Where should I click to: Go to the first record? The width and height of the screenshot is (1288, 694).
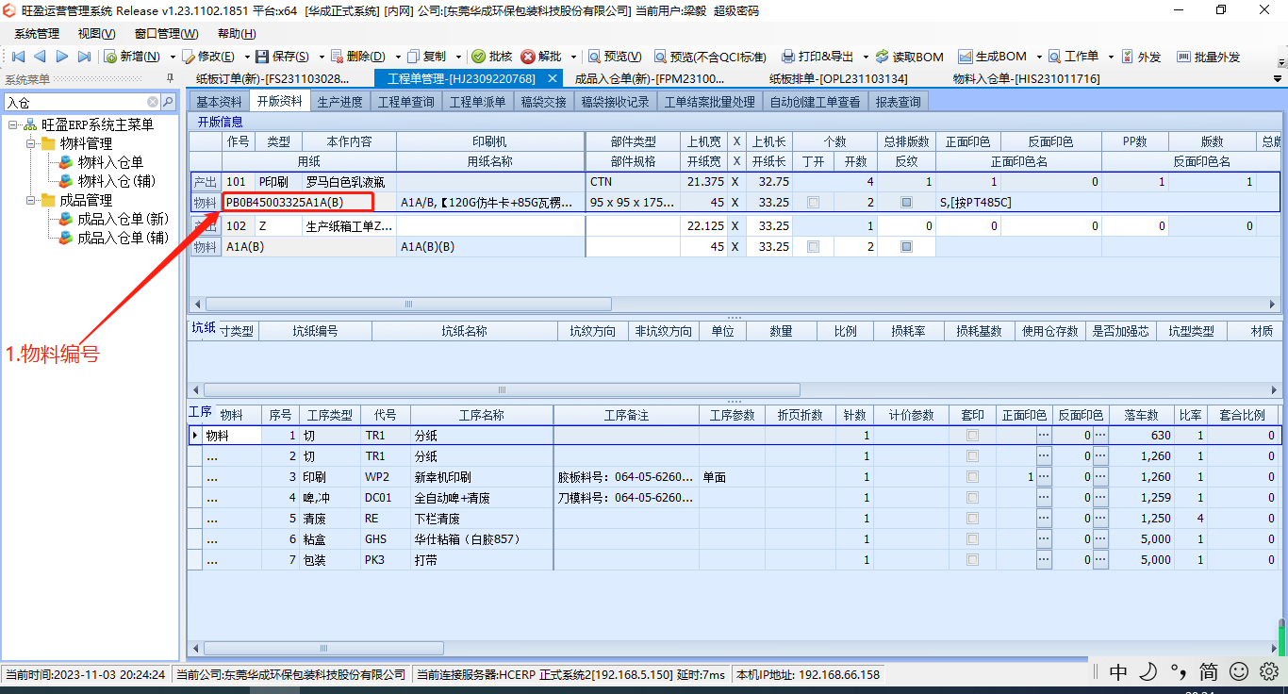point(18,57)
